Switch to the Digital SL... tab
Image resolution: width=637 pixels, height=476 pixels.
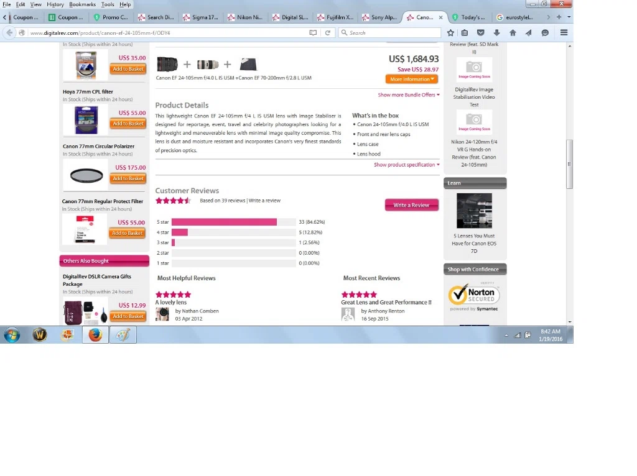pyautogui.click(x=290, y=17)
